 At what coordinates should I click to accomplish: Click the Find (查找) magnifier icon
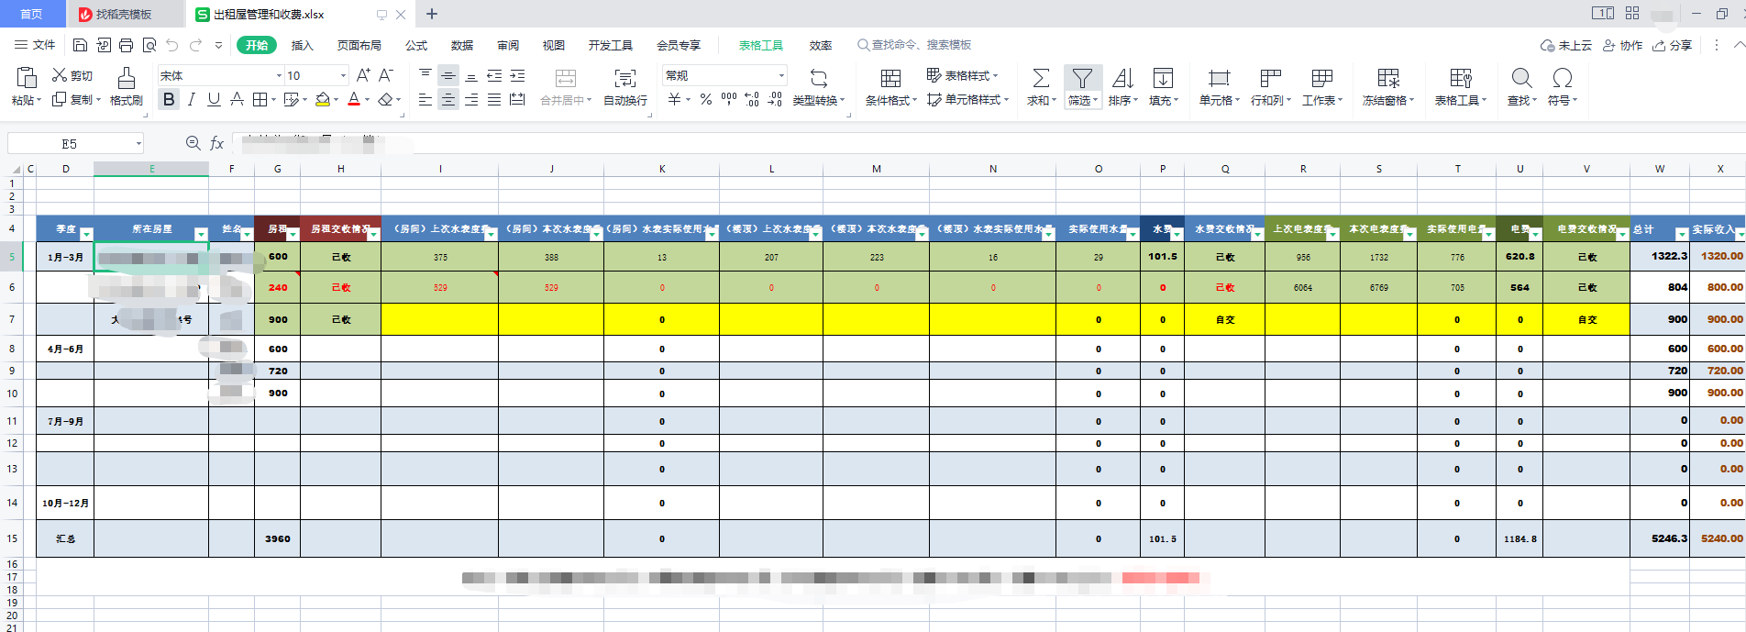[1521, 78]
